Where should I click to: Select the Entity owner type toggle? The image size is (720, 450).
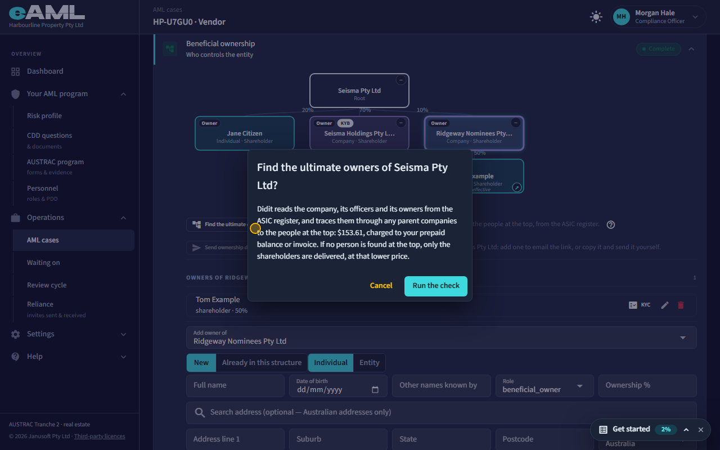click(370, 363)
